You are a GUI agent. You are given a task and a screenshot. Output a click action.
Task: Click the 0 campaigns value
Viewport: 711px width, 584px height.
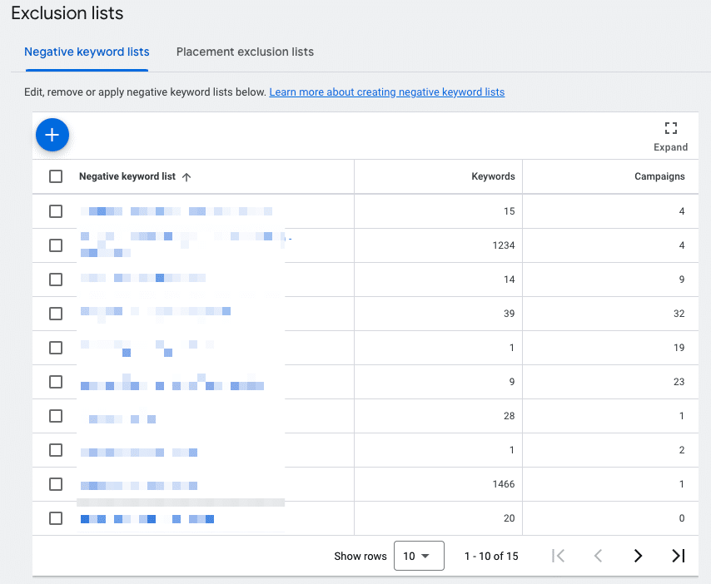[x=682, y=518]
